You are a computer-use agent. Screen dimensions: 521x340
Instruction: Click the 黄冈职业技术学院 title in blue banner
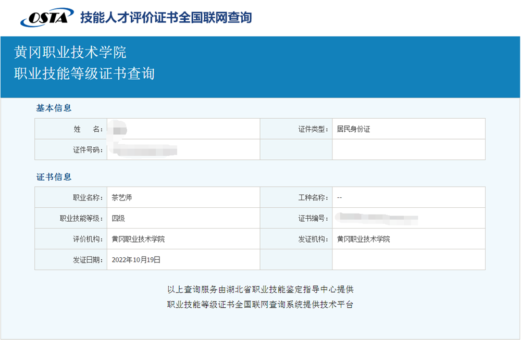pyautogui.click(x=70, y=53)
